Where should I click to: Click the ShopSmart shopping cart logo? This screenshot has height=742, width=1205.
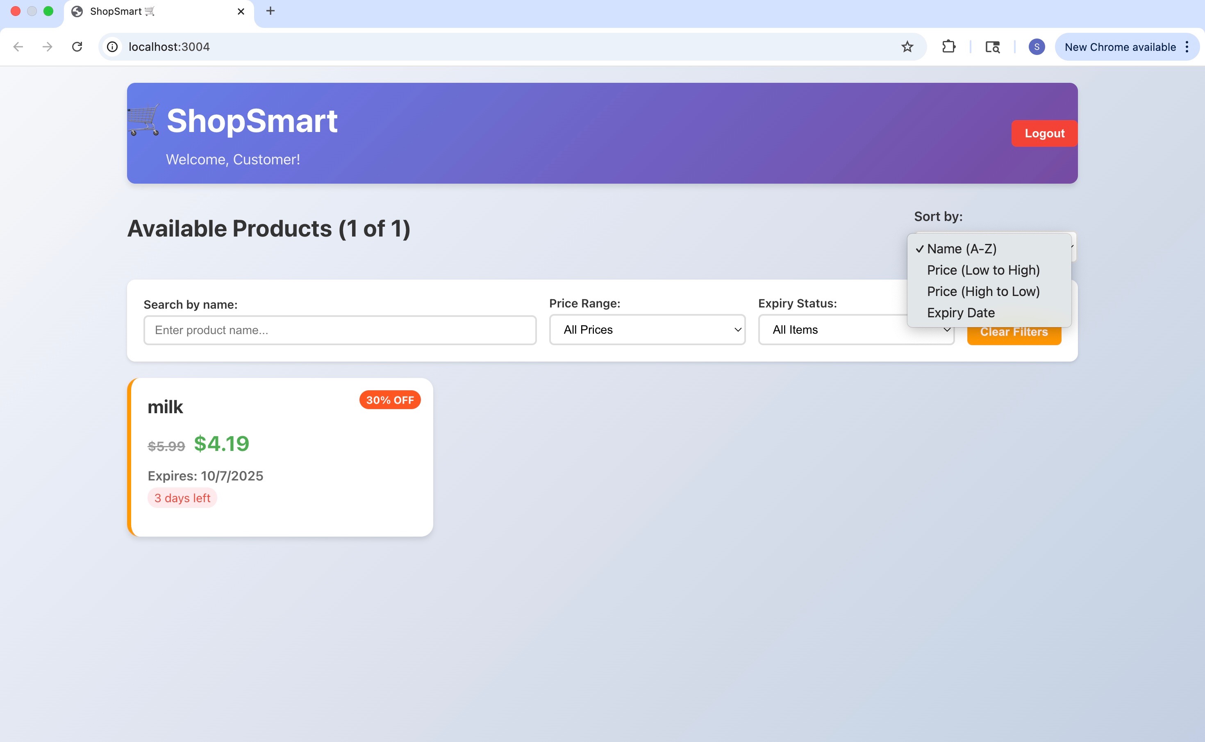[x=143, y=120]
